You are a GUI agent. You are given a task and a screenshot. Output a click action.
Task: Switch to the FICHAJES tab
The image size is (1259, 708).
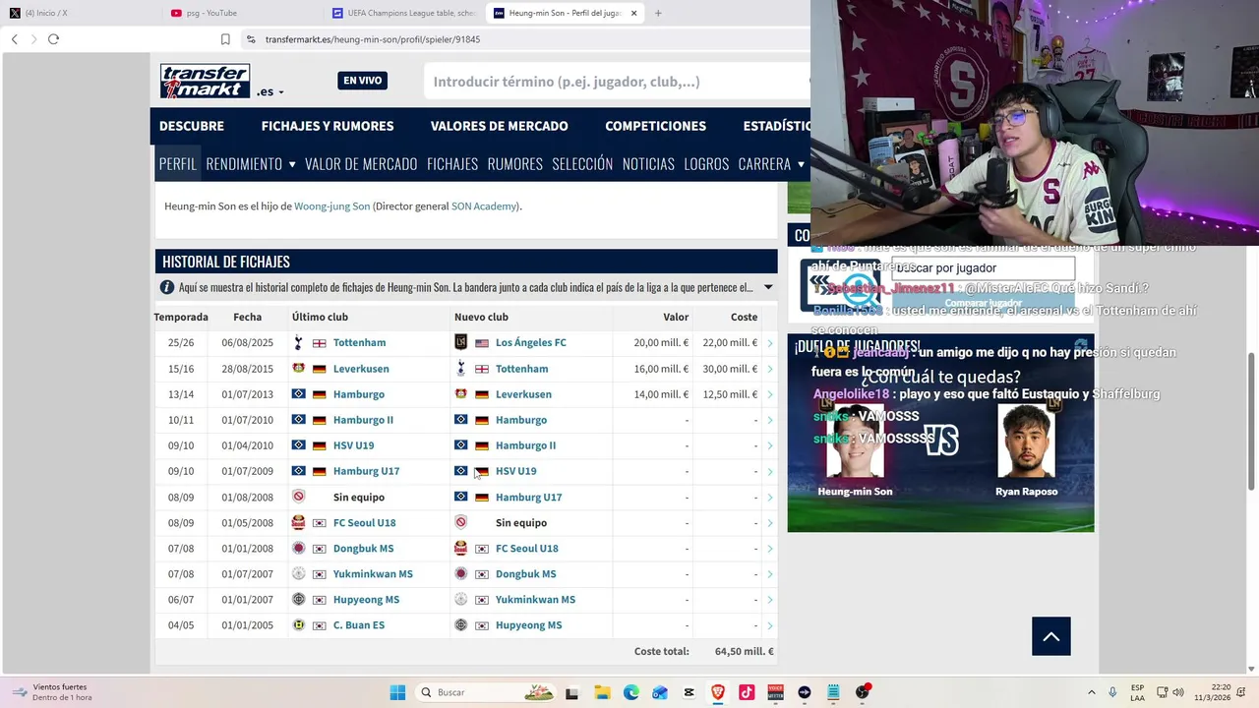coord(452,163)
